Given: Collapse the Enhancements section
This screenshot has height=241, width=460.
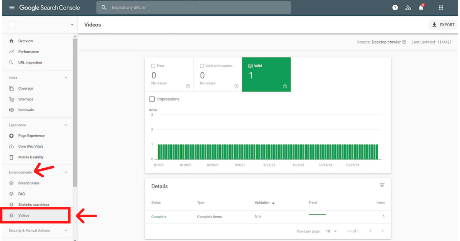Looking at the screenshot, I should tap(66, 173).
